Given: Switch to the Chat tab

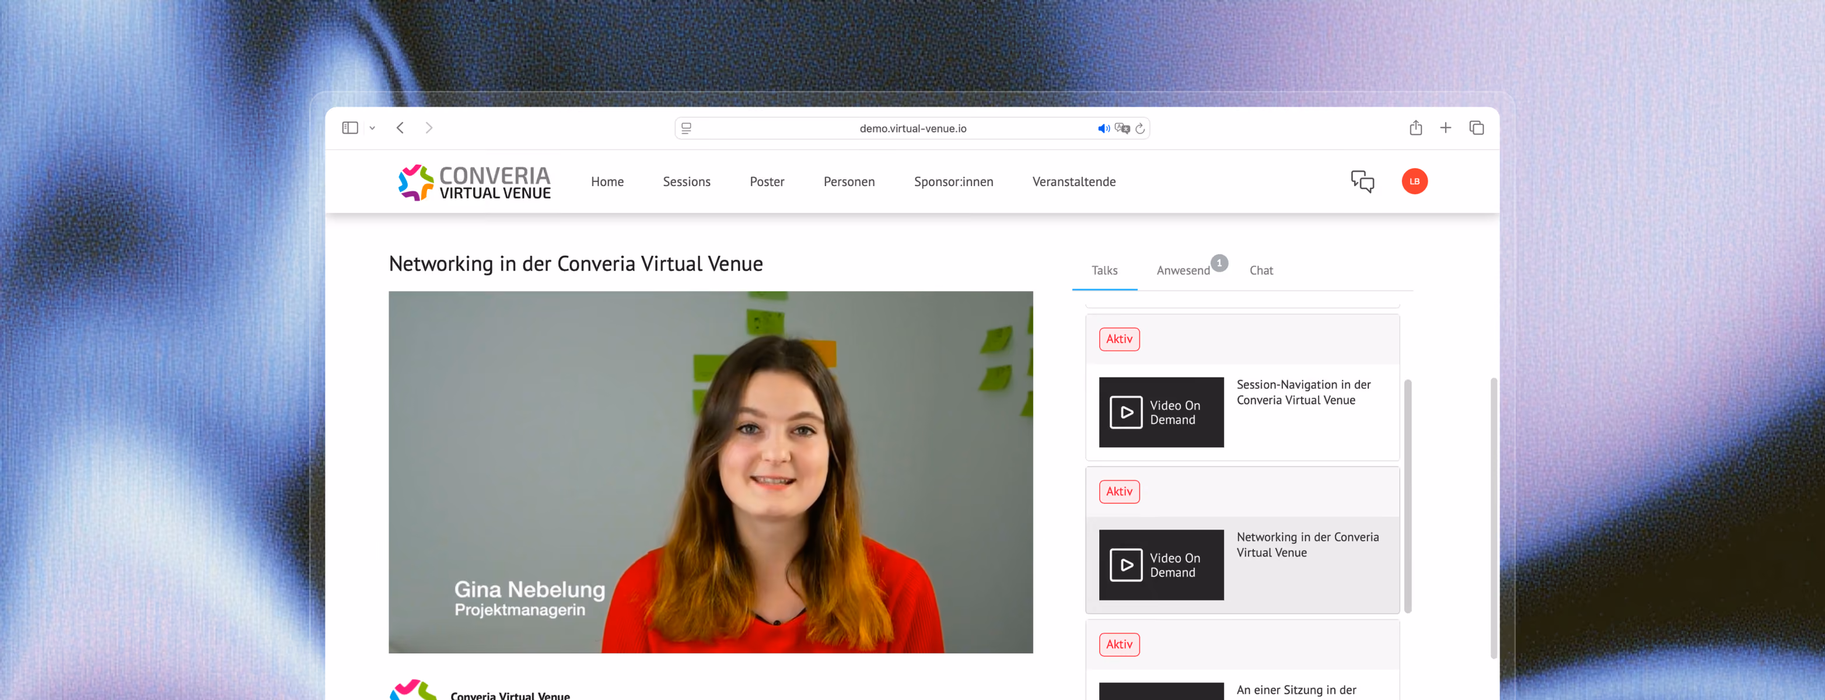Looking at the screenshot, I should click(x=1261, y=270).
